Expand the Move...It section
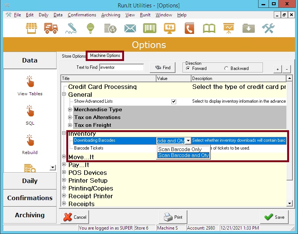Viewport: 298px width, 234px height. pyautogui.click(x=64, y=157)
